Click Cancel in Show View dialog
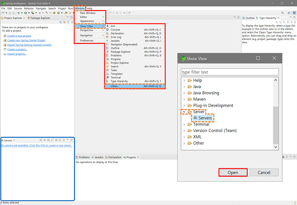Image resolution: width=297 pixels, height=205 pixels. pos(264,172)
